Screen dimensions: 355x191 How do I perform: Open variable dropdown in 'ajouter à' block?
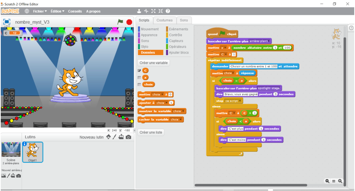pos(161,103)
